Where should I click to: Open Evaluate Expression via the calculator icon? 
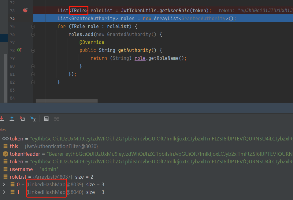(46, 119)
